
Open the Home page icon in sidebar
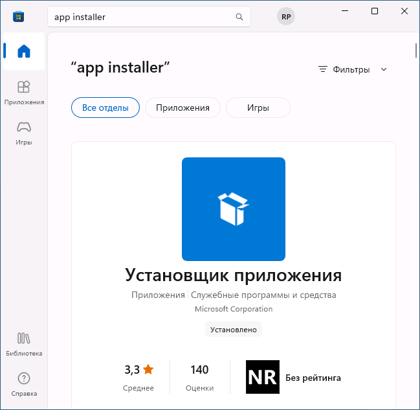24,51
